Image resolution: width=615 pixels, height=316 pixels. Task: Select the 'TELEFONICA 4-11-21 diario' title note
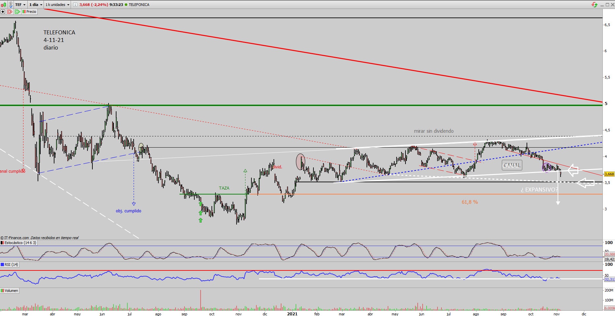(x=59, y=40)
